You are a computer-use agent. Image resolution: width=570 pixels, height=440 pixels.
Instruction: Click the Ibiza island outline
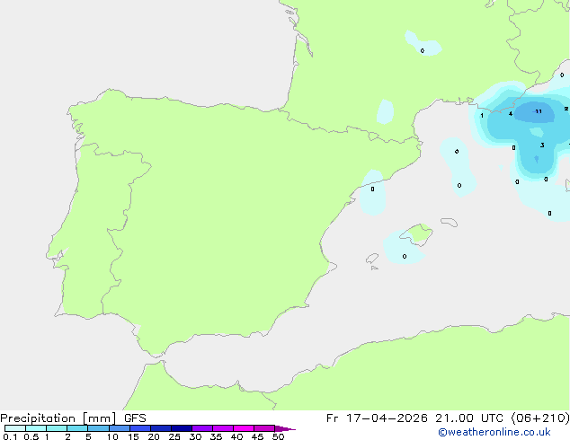[x=372, y=259]
